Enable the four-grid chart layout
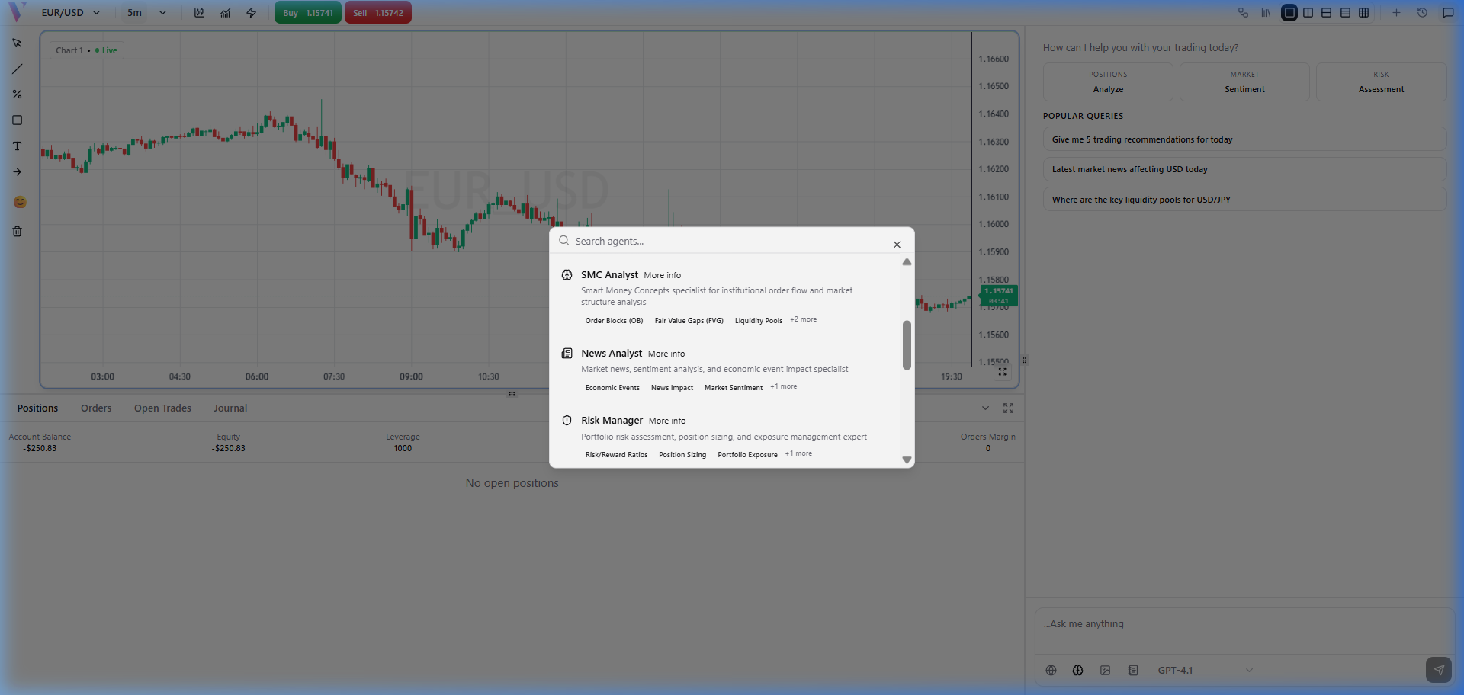 pyautogui.click(x=1364, y=13)
